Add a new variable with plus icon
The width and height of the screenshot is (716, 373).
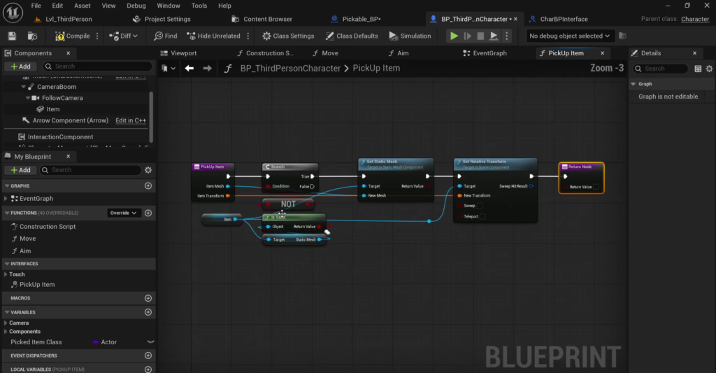(148, 312)
